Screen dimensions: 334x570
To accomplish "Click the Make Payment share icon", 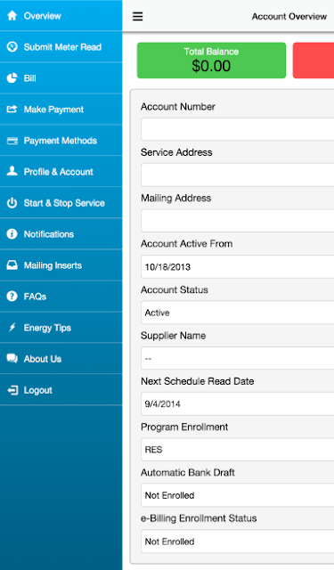I will point(12,109).
